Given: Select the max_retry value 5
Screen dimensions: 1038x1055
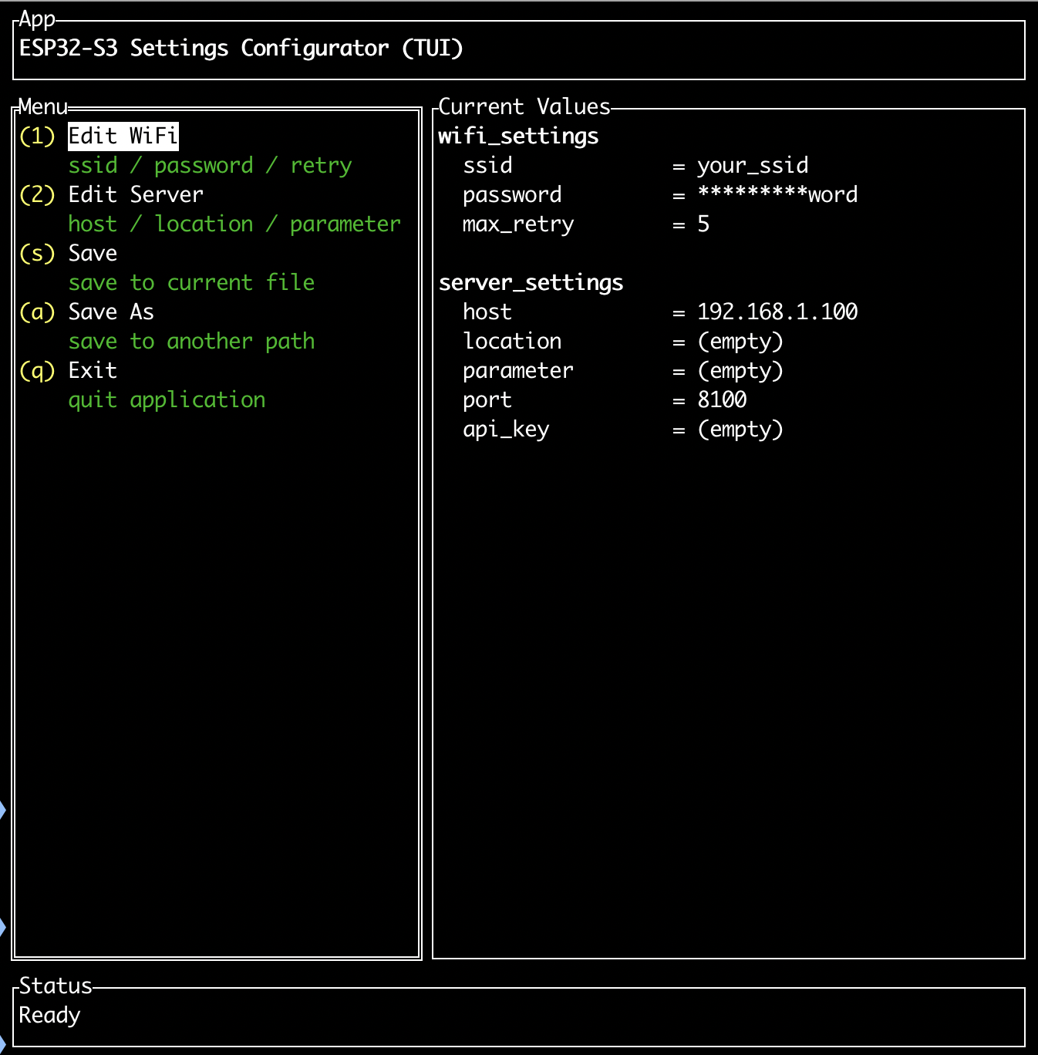Looking at the screenshot, I should [x=704, y=224].
